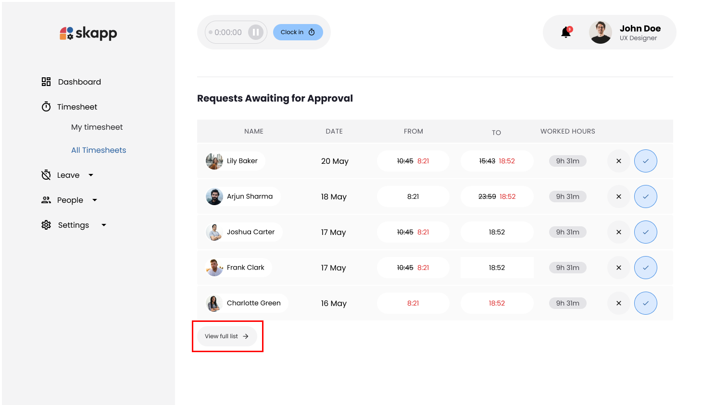Reject Lily Baker's request with X icon

click(619, 161)
